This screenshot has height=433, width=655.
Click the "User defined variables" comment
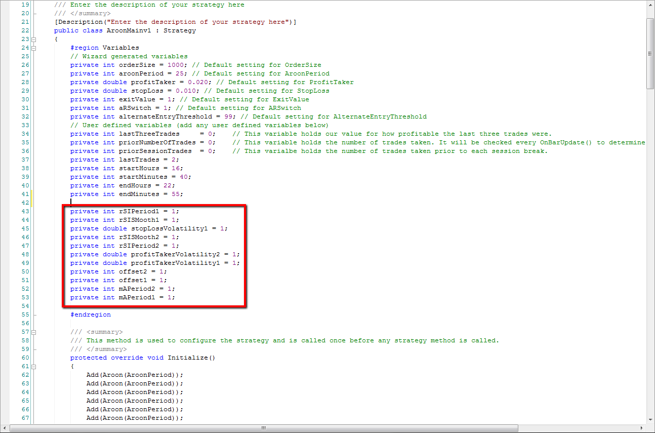pyautogui.click(x=199, y=125)
